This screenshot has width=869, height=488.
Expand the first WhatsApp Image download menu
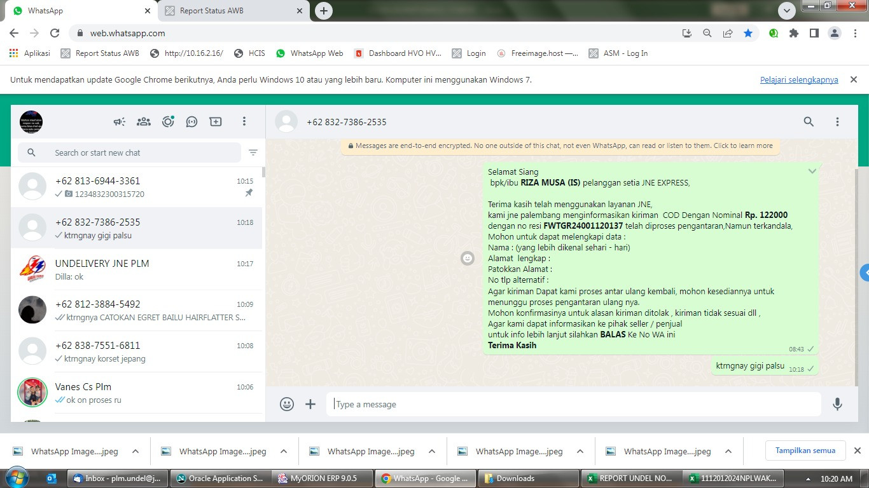pos(136,451)
